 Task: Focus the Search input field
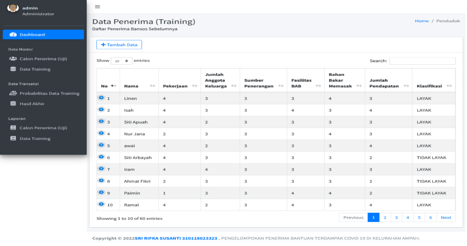click(x=423, y=61)
